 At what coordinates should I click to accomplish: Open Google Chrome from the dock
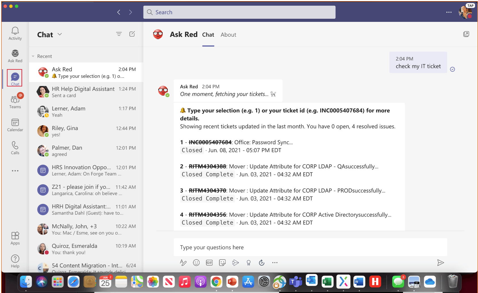click(216, 282)
